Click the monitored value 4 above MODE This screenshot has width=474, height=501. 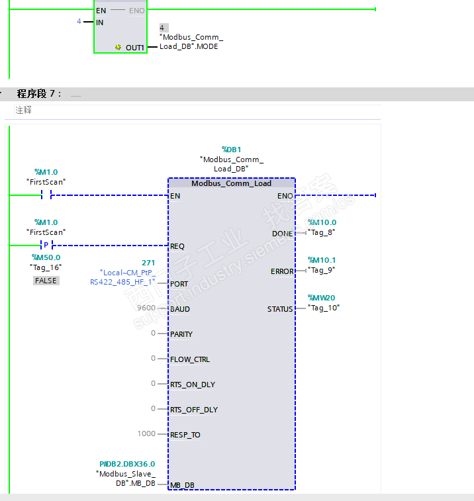coord(164,28)
